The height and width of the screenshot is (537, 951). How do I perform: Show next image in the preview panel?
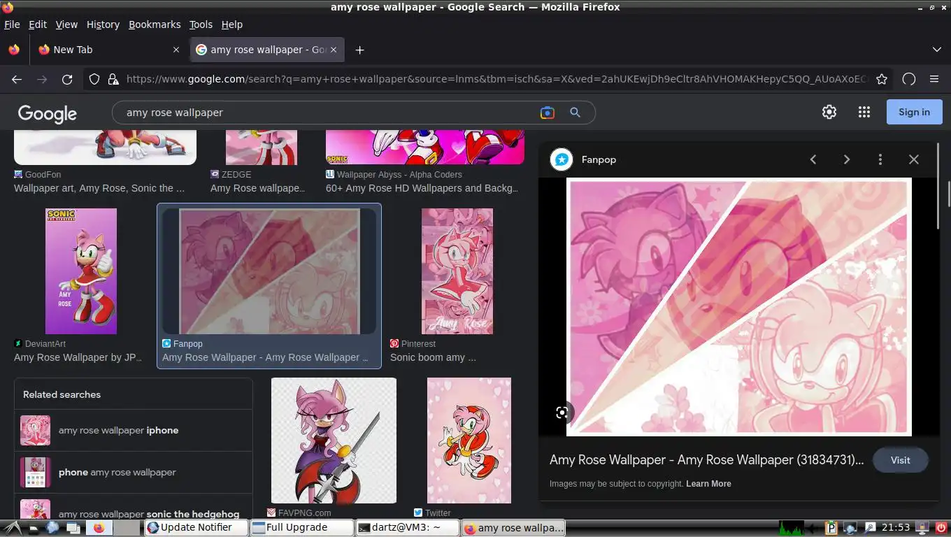(847, 159)
